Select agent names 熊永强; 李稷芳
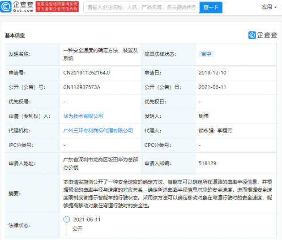282x240 pixels. (x=215, y=131)
